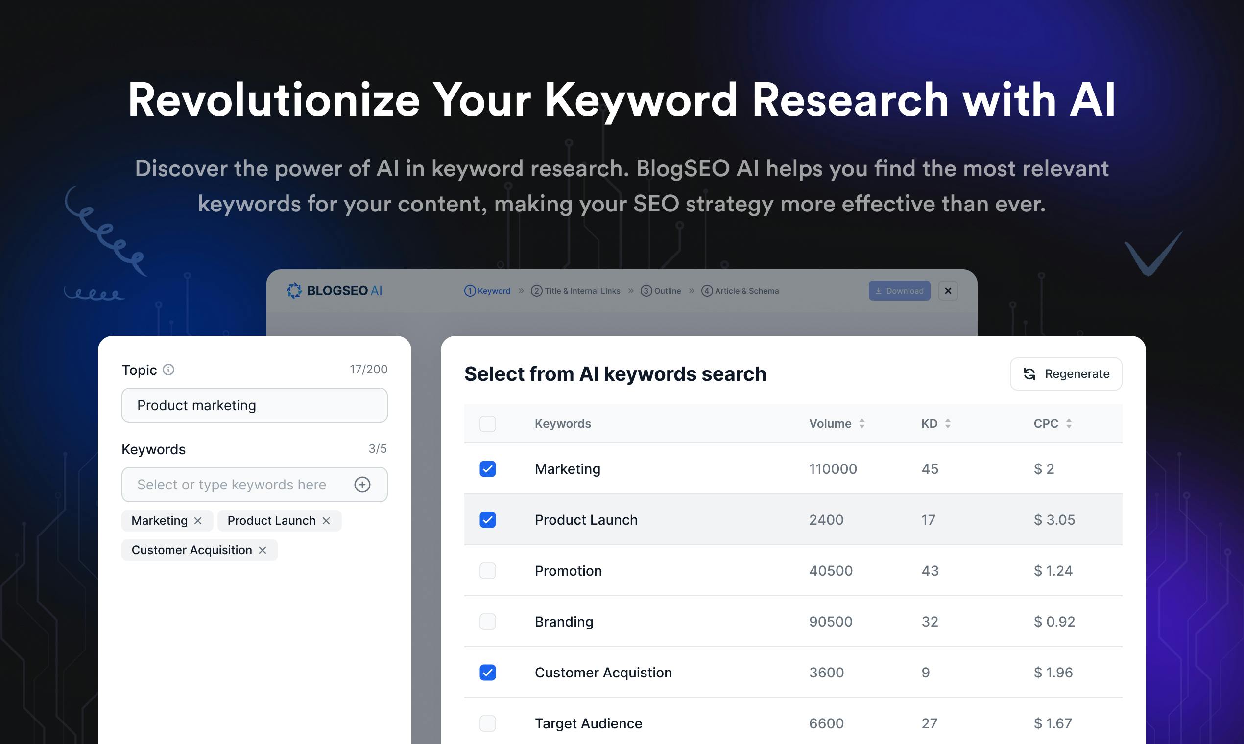Uncheck the Marketing keyword checkbox
This screenshot has height=744, width=1244.
click(x=488, y=469)
